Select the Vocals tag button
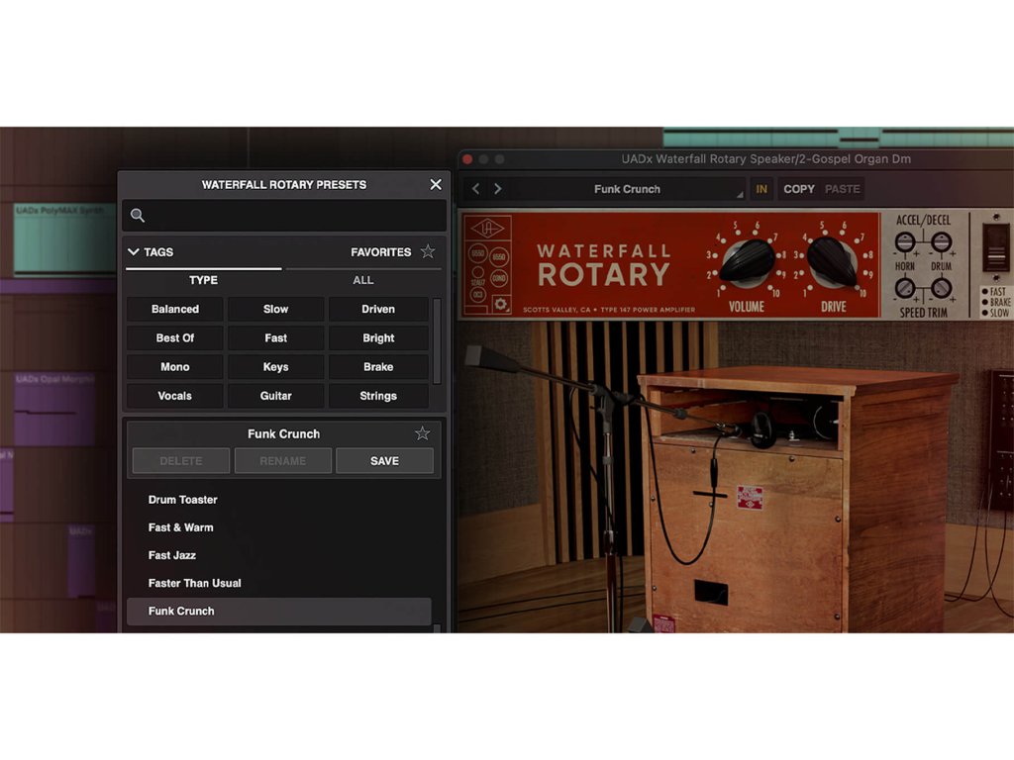Viewport: 1014px width, 760px height. [x=175, y=396]
